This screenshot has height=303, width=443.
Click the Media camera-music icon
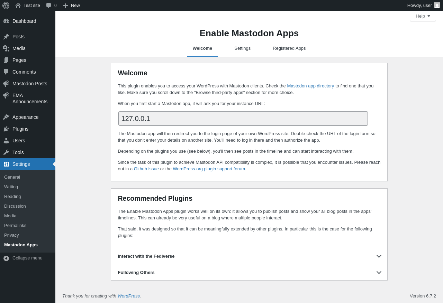point(6,48)
